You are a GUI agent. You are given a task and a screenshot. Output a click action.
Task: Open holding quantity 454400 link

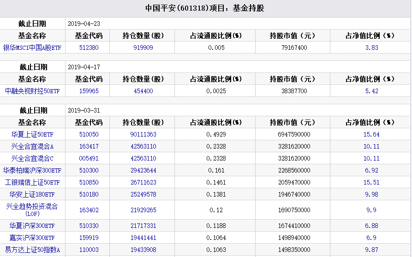(143, 91)
